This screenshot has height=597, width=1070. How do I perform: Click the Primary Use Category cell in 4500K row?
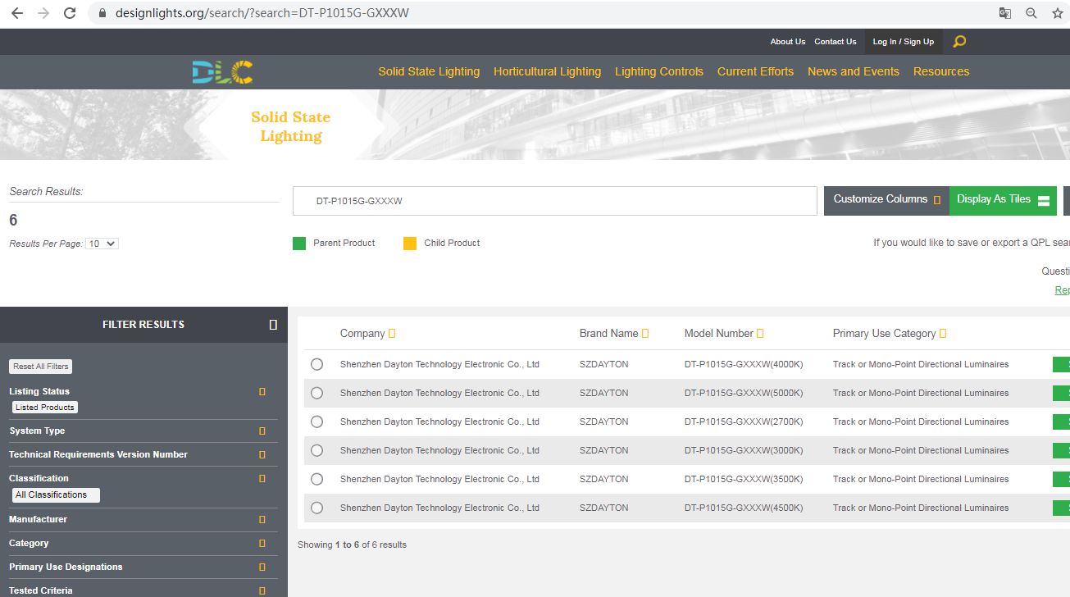[921, 508]
